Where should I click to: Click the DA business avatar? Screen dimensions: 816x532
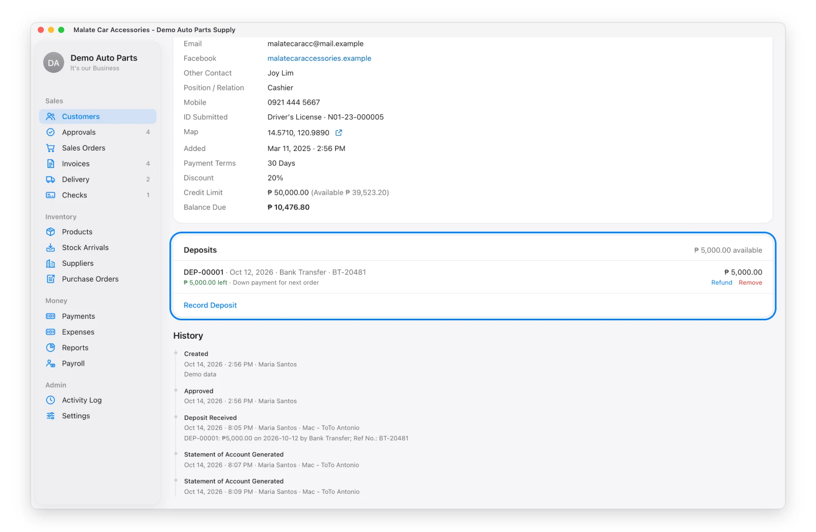pos(54,63)
